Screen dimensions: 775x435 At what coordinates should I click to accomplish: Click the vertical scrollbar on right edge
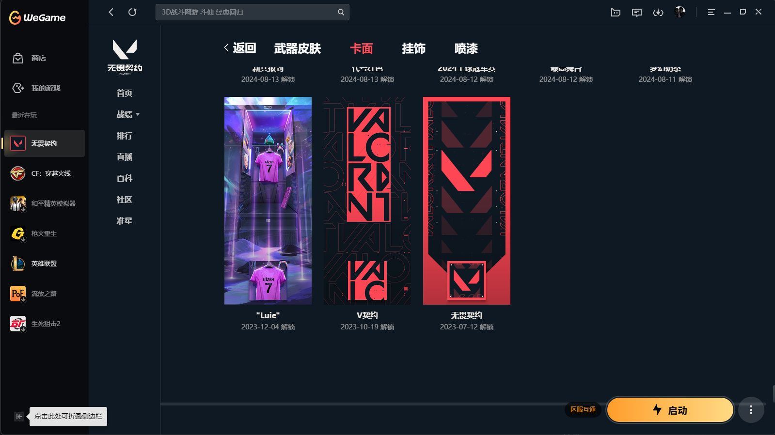(x=773, y=393)
